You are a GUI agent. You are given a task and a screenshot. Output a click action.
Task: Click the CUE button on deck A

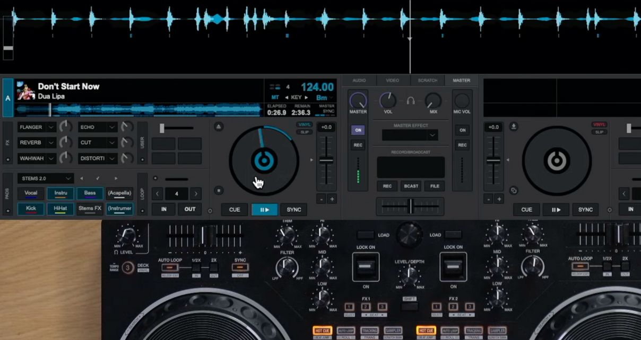pos(235,210)
